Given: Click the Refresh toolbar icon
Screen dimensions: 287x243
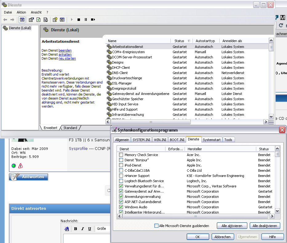Looking at the screenshot, I should pyautogui.click(x=38, y=20).
